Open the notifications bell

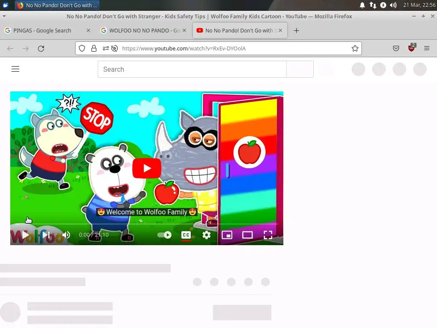tap(362, 5)
